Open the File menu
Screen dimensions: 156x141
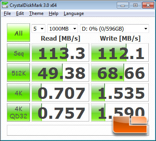[7, 13]
